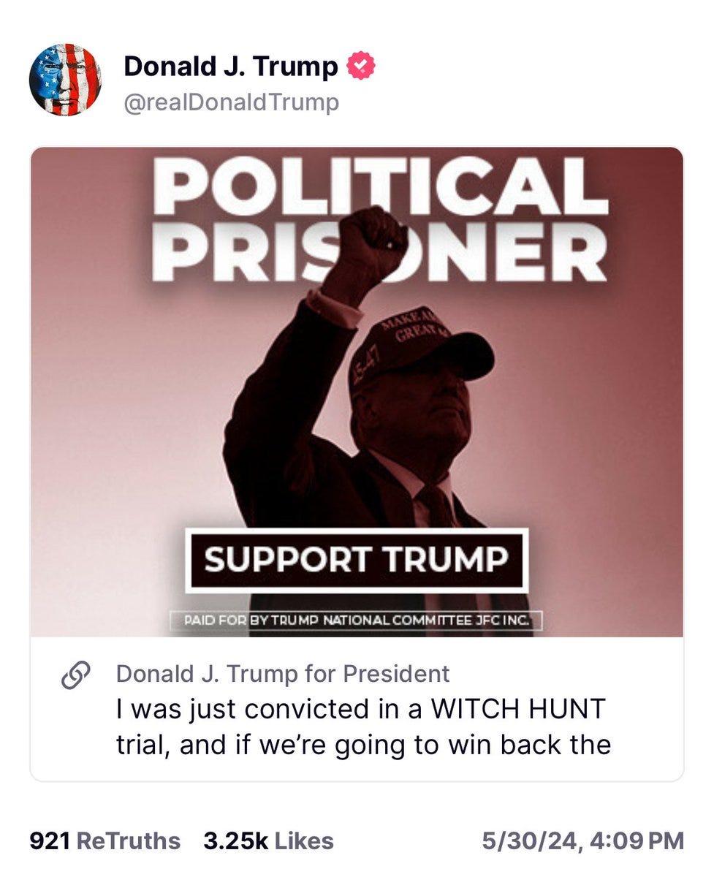View the 3.25k Likes list
Image resolution: width=714 pixels, height=877 pixels.
point(268,840)
